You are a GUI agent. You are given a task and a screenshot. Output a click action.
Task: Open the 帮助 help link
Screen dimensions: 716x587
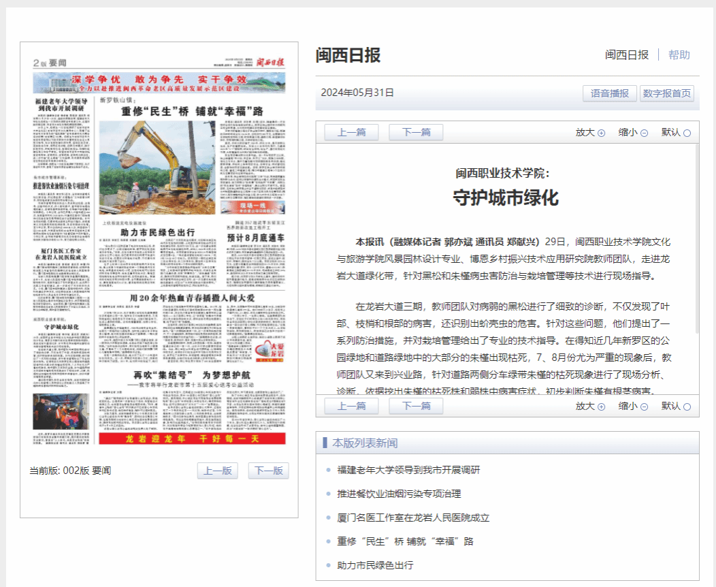679,55
